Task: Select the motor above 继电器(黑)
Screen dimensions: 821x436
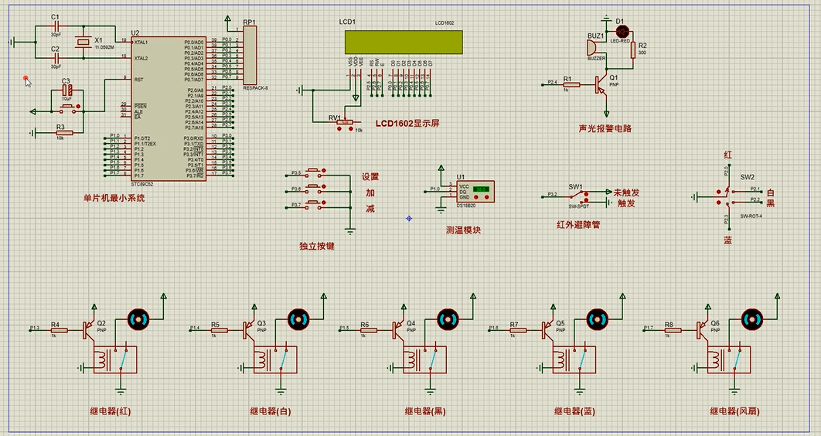Action: coord(448,319)
